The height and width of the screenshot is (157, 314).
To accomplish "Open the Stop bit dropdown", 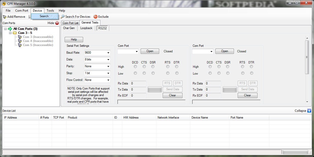I will pyautogui.click(x=97, y=73).
